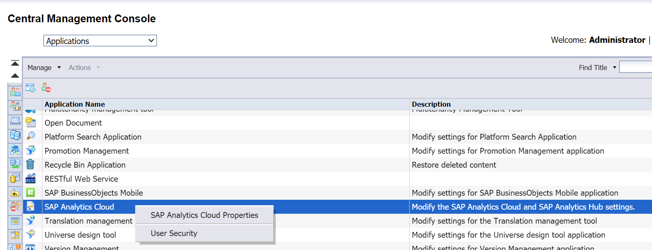Expand the Manage menu
Image resolution: width=652 pixels, height=250 pixels.
coord(44,68)
